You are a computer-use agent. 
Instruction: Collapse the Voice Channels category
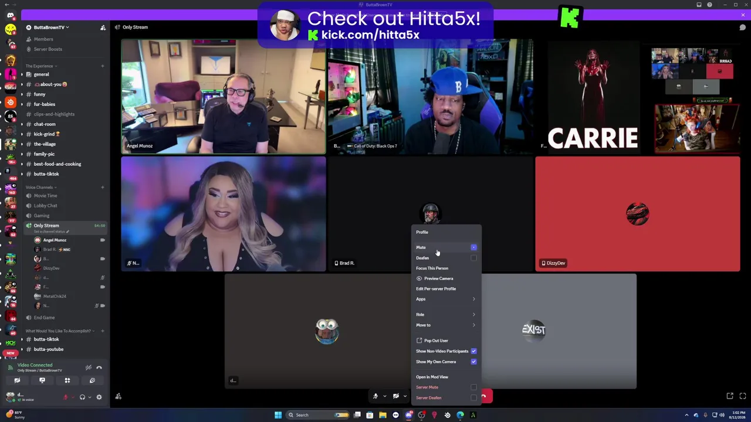tap(40, 188)
